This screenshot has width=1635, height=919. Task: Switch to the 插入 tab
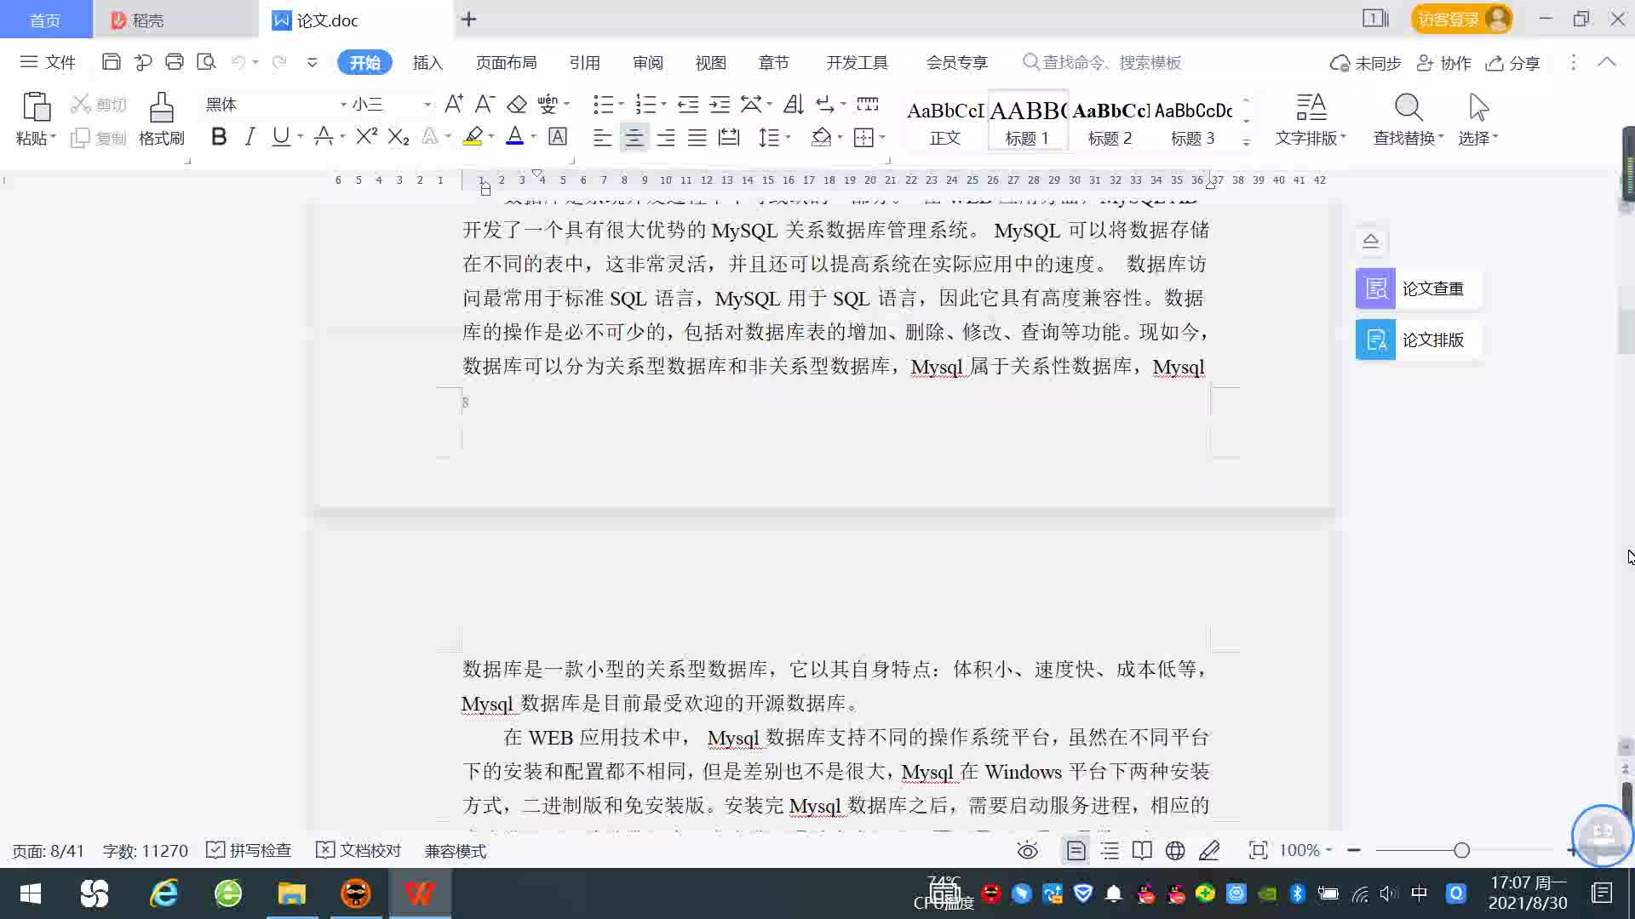(427, 62)
